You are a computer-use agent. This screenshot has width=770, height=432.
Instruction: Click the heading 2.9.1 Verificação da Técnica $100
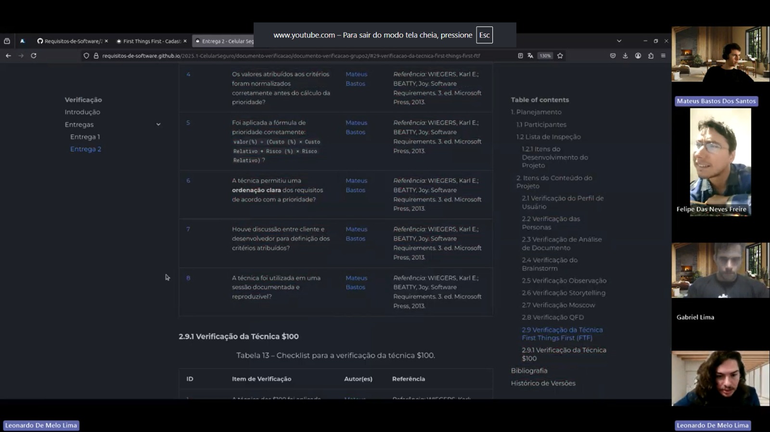click(x=239, y=336)
